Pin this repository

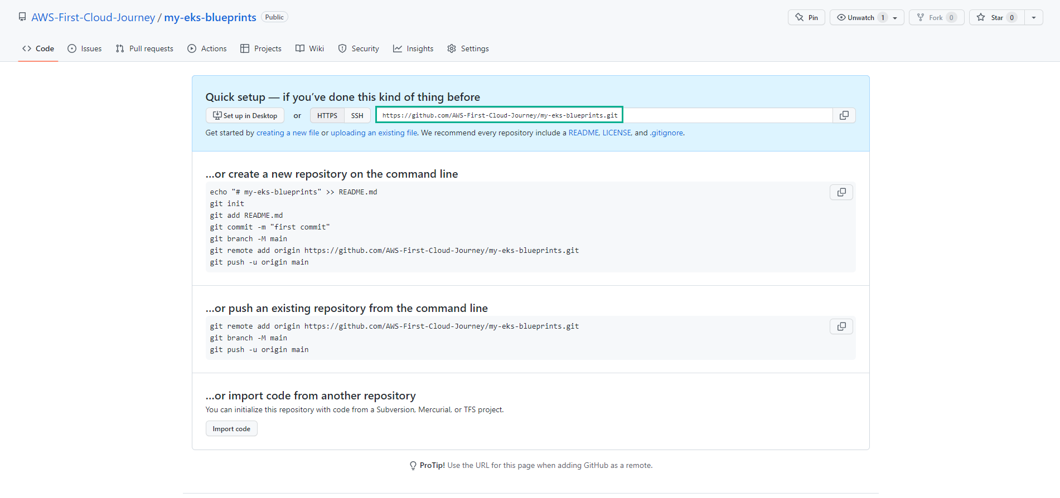pyautogui.click(x=806, y=17)
